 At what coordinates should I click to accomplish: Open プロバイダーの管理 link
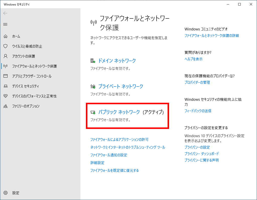197,83
